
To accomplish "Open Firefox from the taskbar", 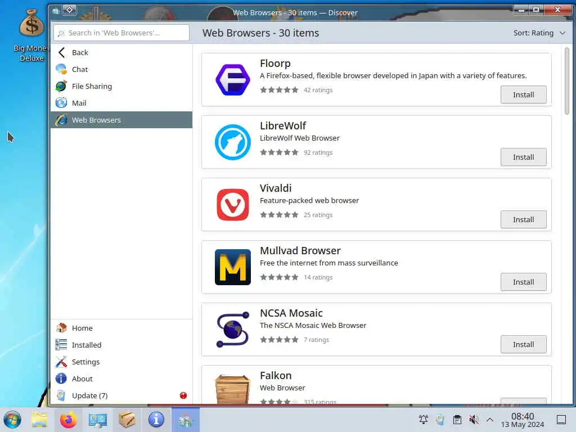I will (68, 420).
